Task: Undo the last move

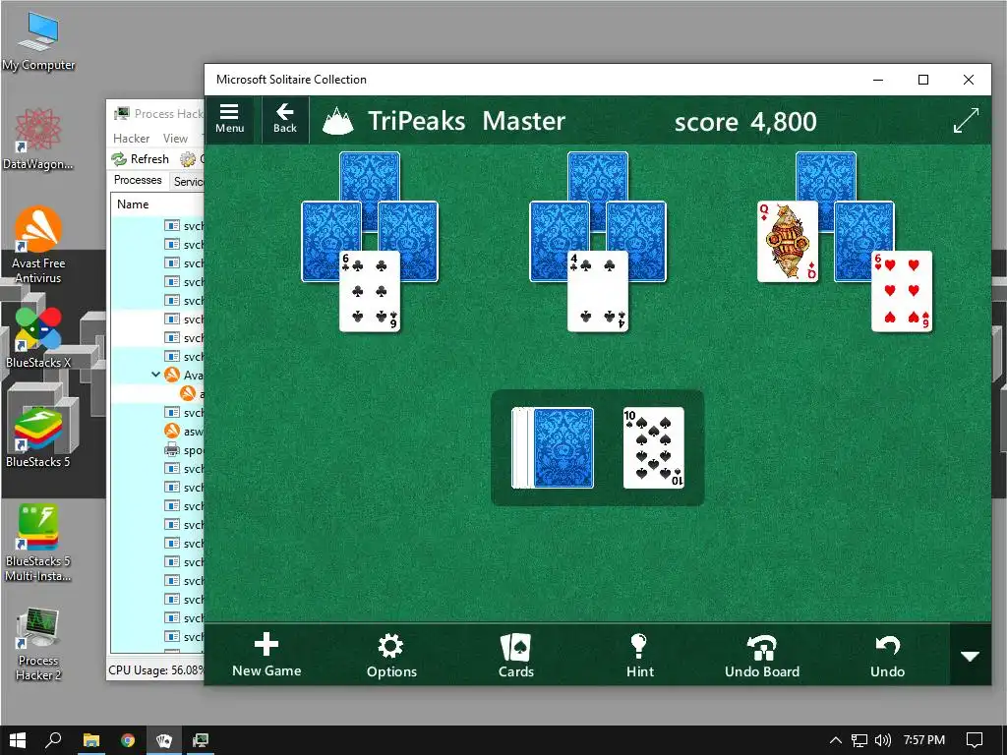Action: (x=888, y=656)
